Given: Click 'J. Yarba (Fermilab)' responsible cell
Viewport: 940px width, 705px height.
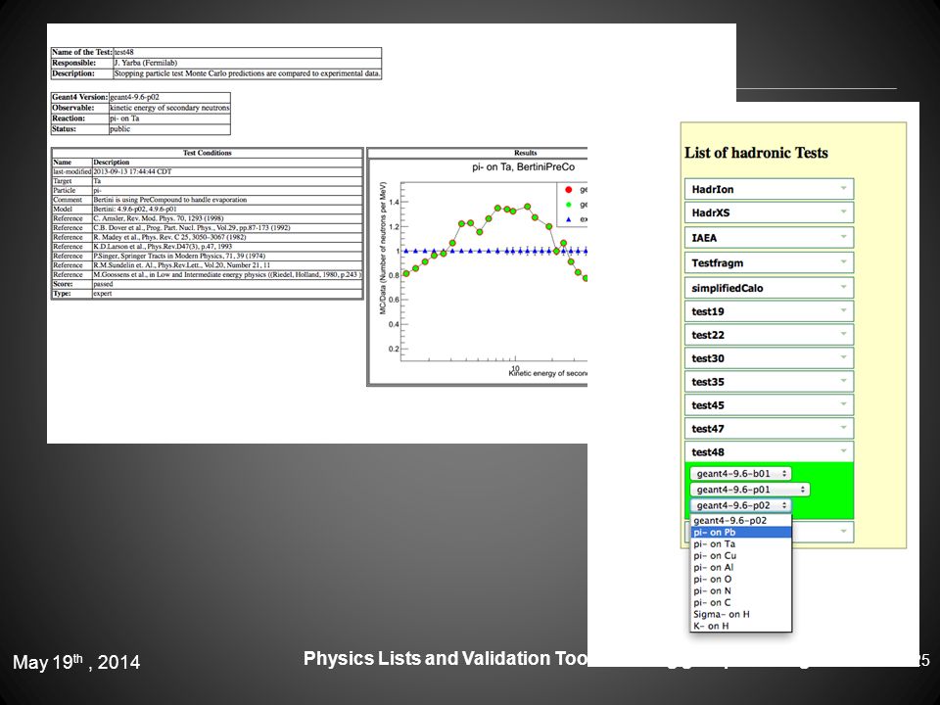Looking at the screenshot, I should 247,63.
